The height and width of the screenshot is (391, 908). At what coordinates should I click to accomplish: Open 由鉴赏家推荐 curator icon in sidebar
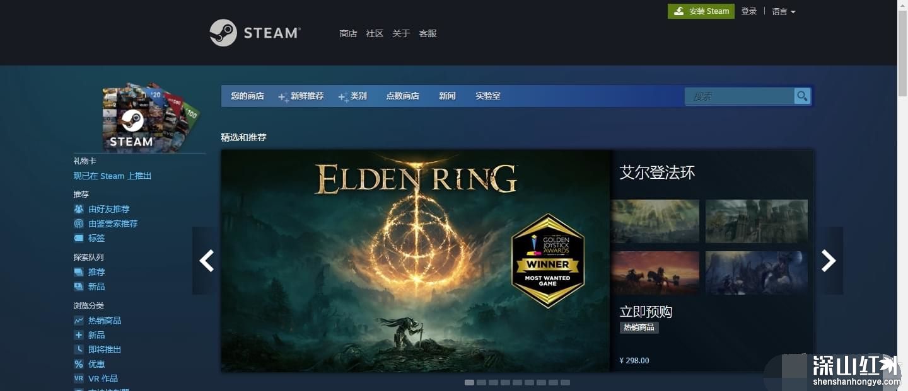pos(79,224)
